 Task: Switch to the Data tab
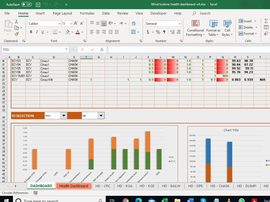click(x=106, y=13)
